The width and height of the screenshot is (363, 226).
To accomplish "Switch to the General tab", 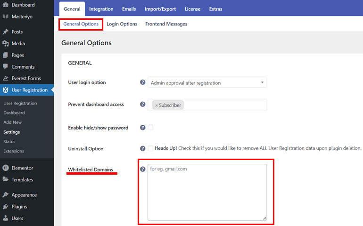I will pyautogui.click(x=72, y=9).
